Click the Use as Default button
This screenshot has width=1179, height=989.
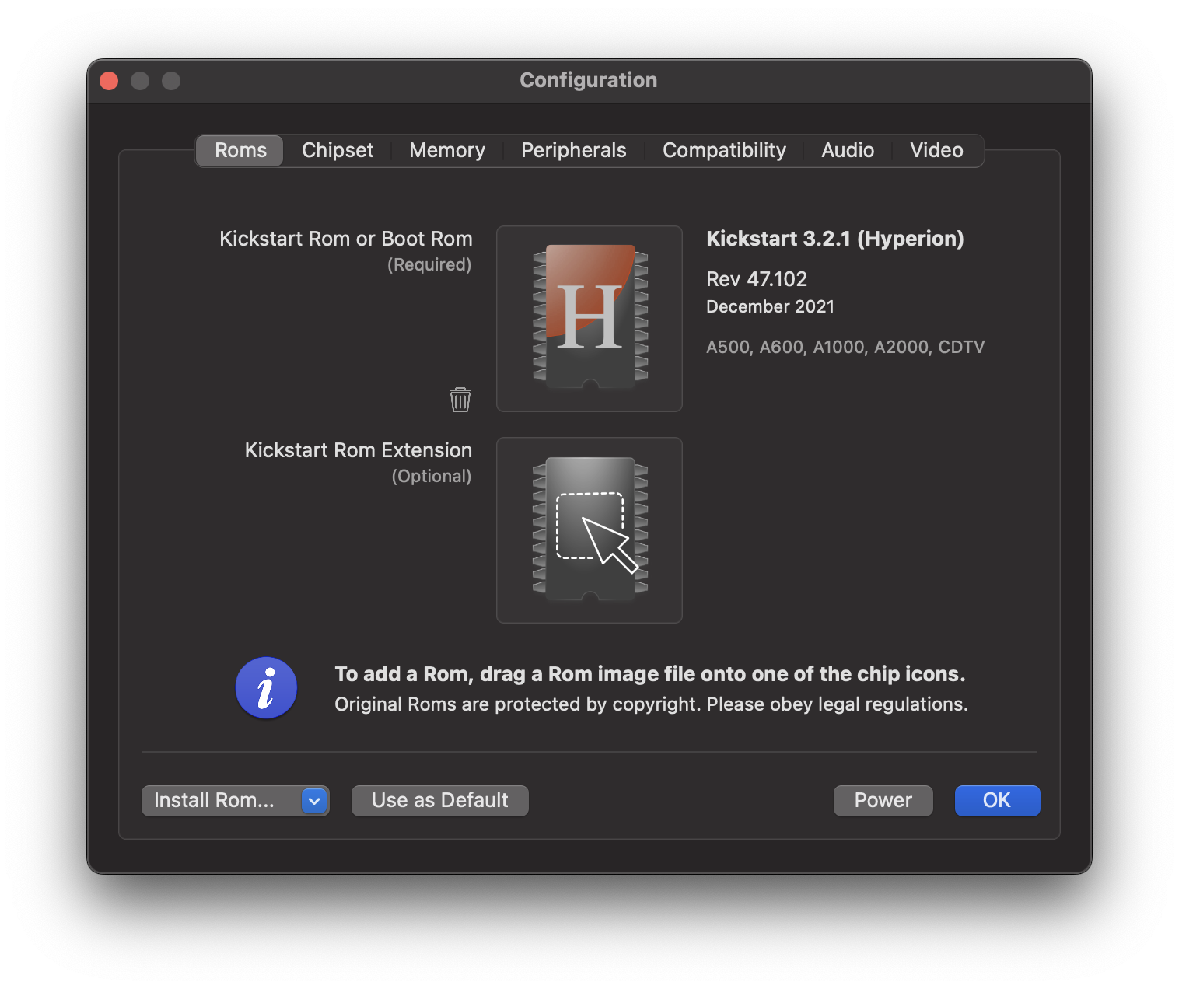[x=440, y=801]
